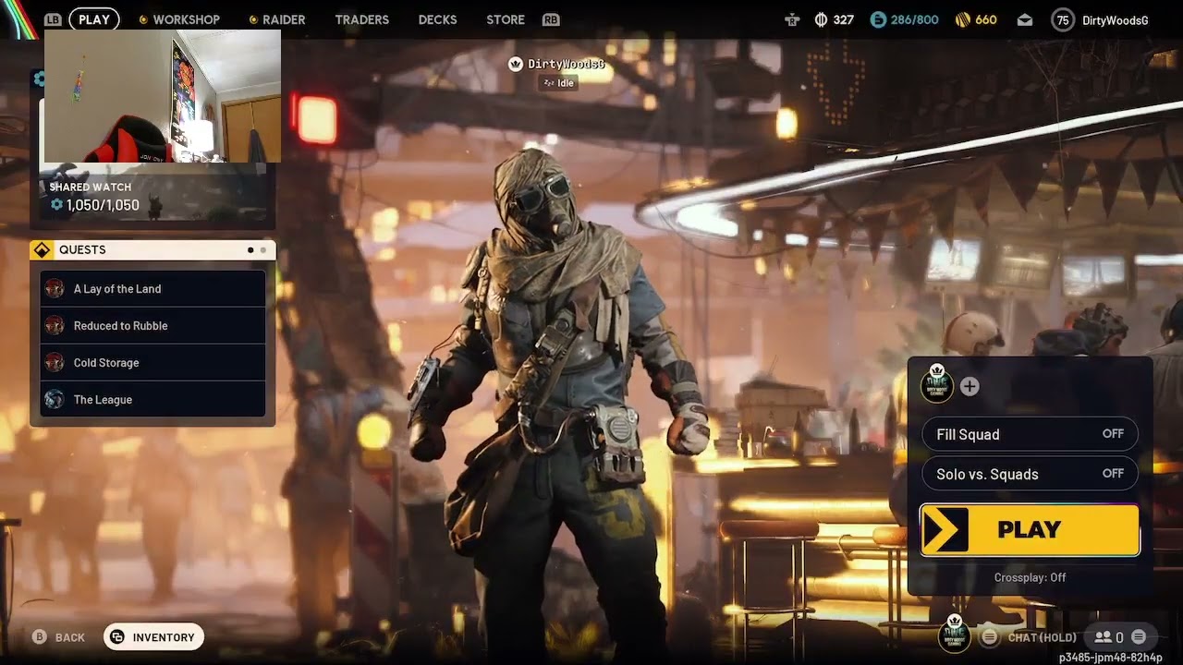
Task: Click the crown icon above character name
Action: [x=516, y=64]
